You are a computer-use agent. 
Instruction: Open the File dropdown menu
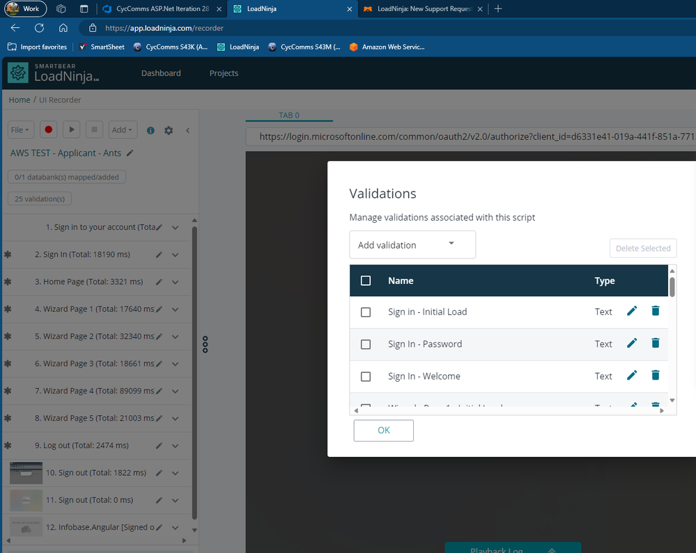[x=20, y=130]
